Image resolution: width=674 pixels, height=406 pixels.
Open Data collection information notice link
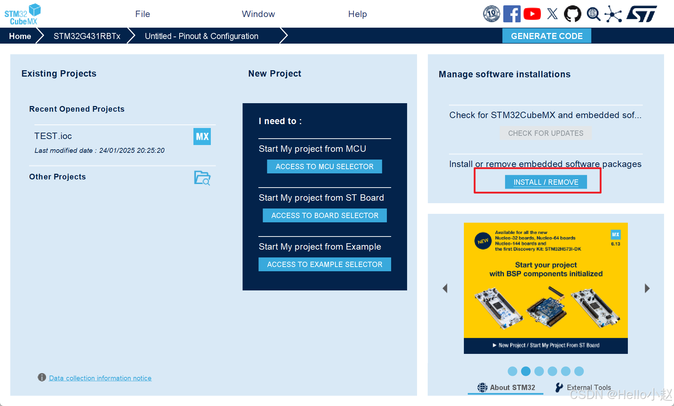[100, 378]
